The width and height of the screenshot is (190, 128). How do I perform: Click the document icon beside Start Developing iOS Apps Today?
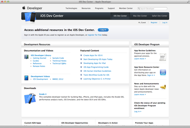tap(81, 59)
